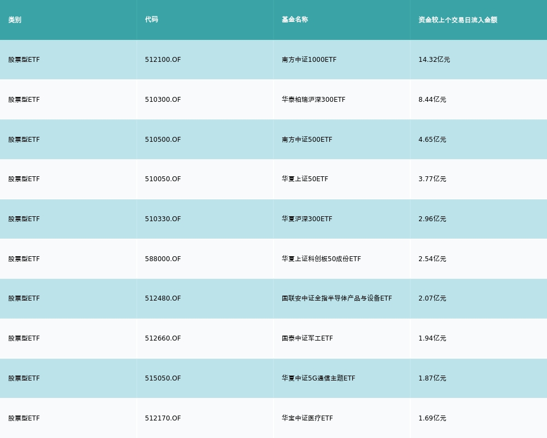Click fund name 华夏中证5G通信主题ETF

click(318, 378)
